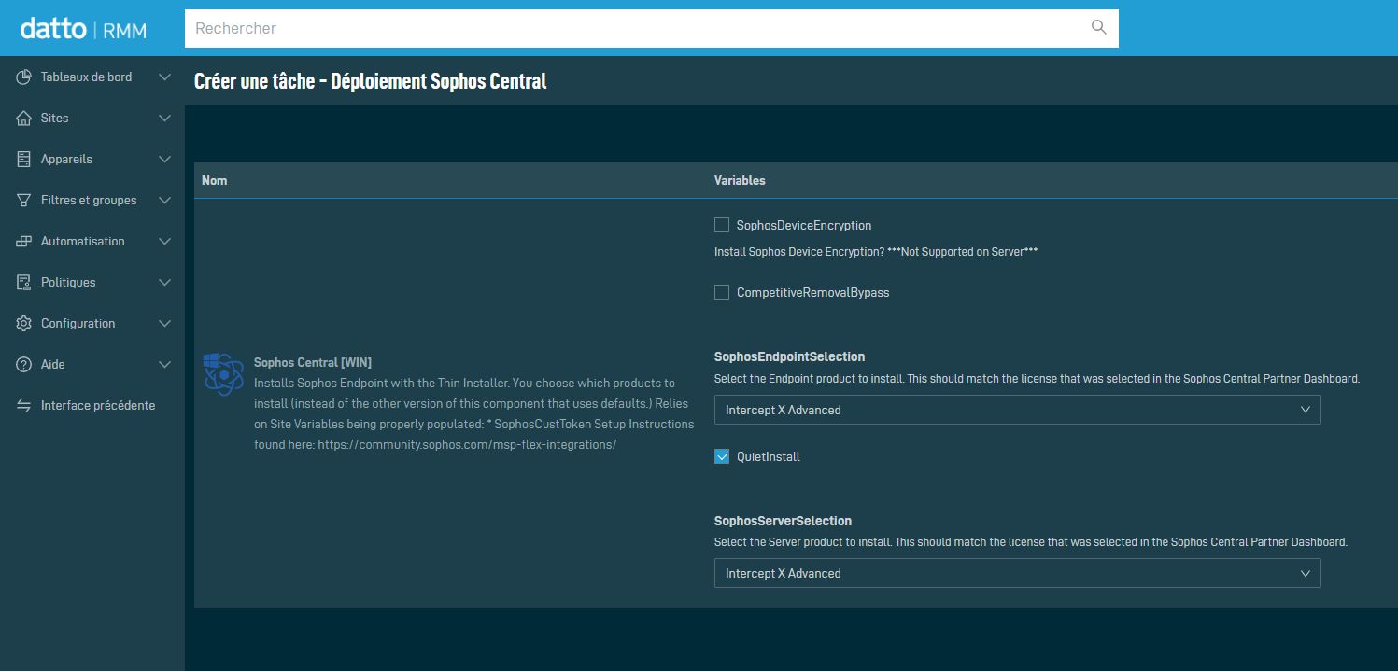This screenshot has height=671, width=1398.
Task: Open the Filtres et groupes menu
Action: click(92, 200)
